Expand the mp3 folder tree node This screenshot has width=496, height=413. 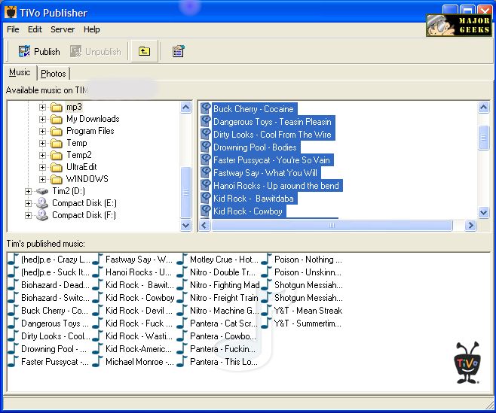point(43,107)
